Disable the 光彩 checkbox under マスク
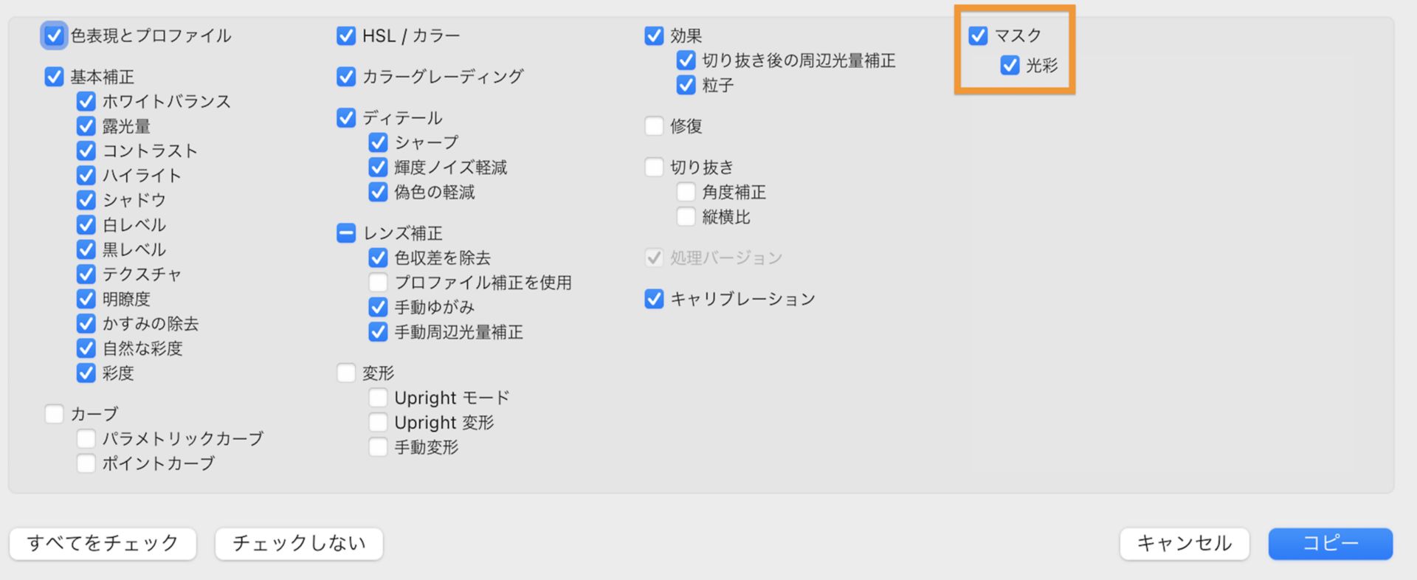1417x580 pixels. click(x=1010, y=66)
